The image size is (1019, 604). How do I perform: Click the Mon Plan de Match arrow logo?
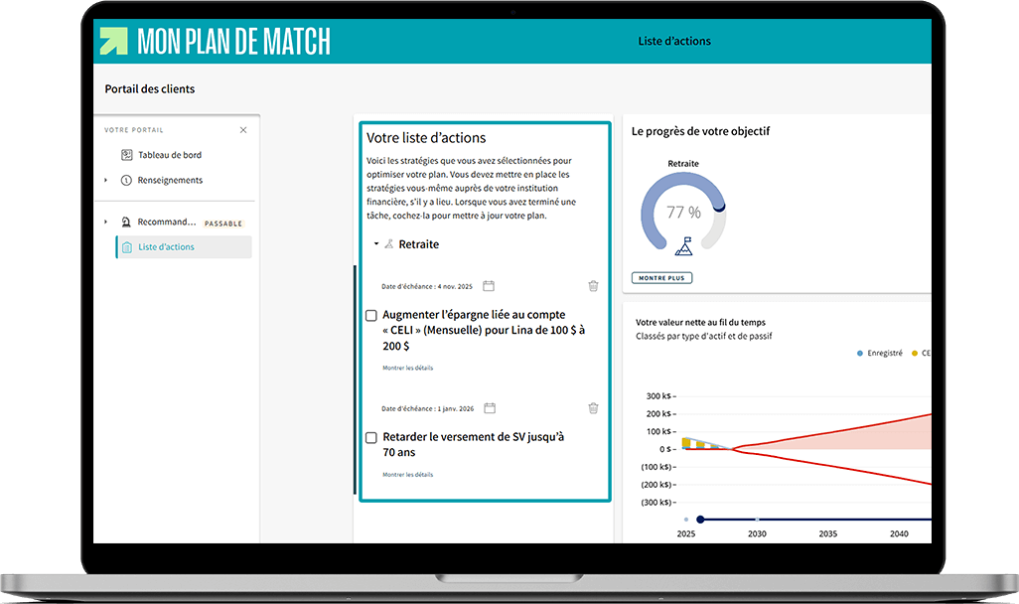[x=112, y=40]
